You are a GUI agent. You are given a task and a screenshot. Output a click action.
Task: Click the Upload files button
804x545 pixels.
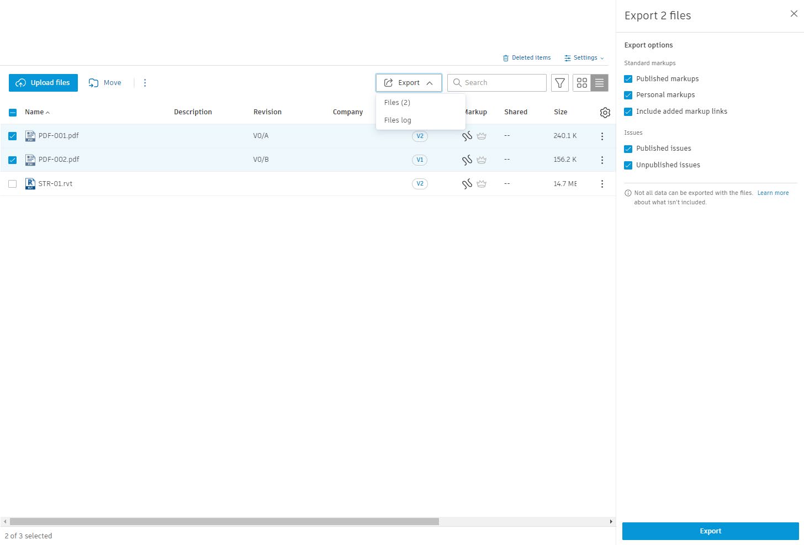coord(43,83)
